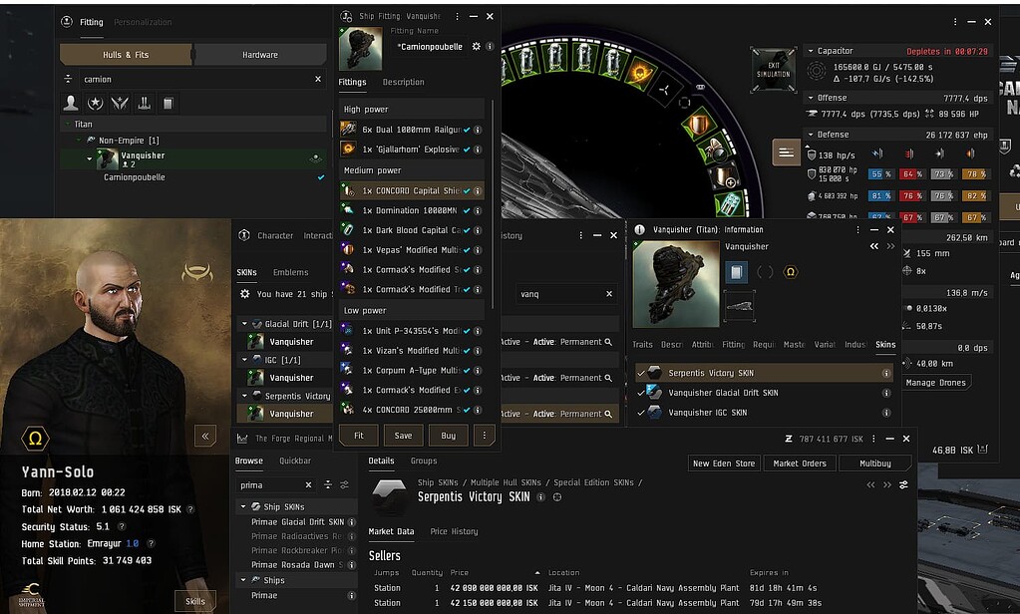Toggle the Dual 1000mm Railgun checkmark
Image resolution: width=1020 pixels, height=614 pixels.
pyautogui.click(x=467, y=130)
